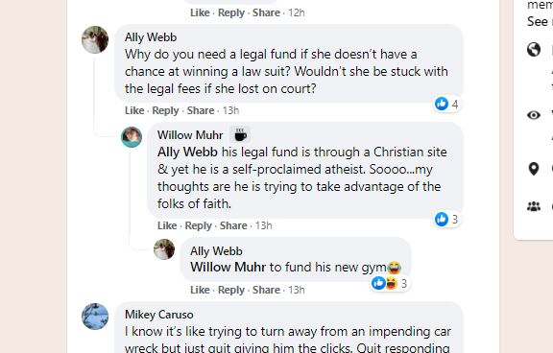Image resolution: width=553 pixels, height=353 pixels.
Task: Like Ally Webb's legal fund comment
Action: [134, 110]
